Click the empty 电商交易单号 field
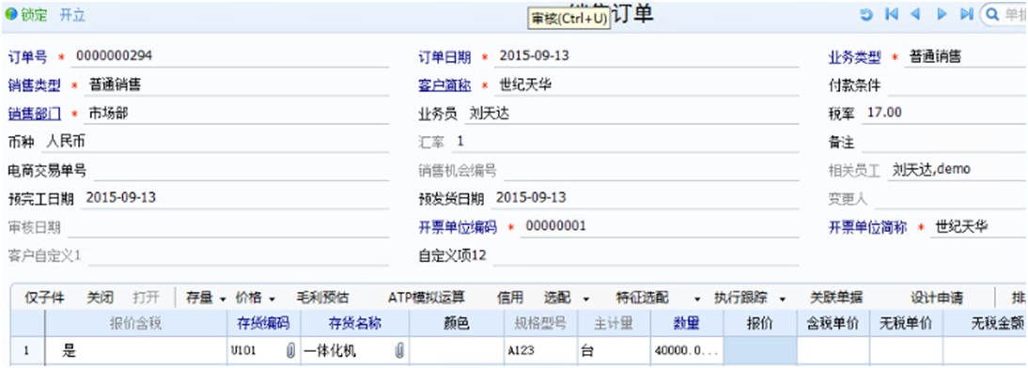The height and width of the screenshot is (368, 1028). 241,171
